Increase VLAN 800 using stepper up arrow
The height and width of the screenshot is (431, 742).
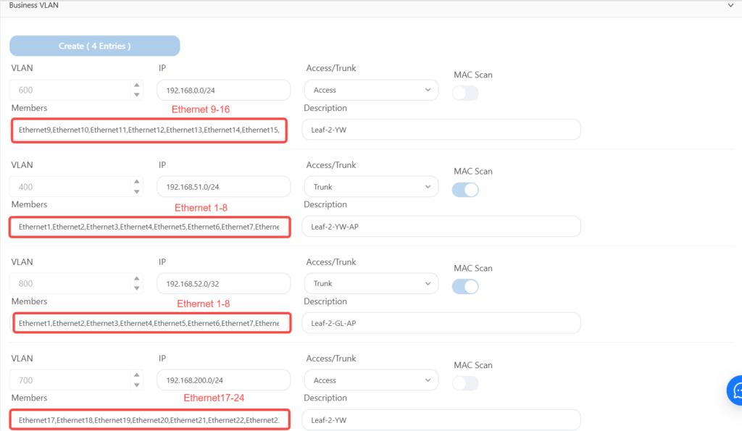(x=137, y=279)
